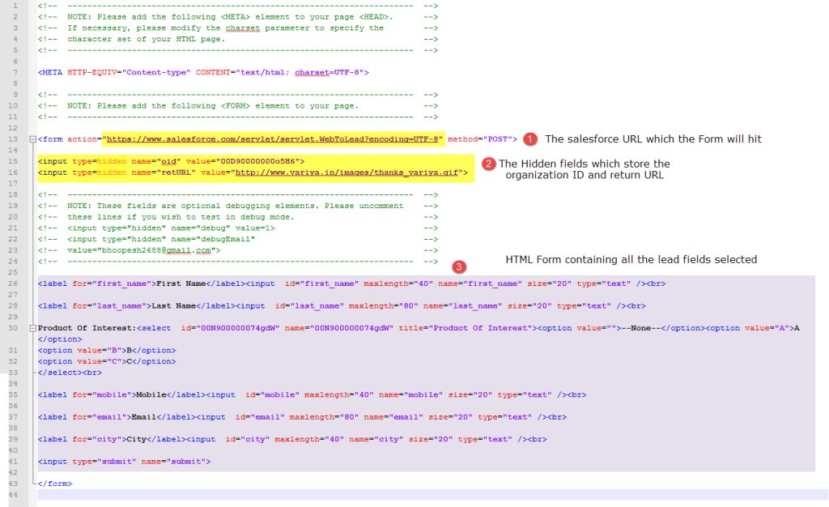829x507 pixels.
Task: Click the "Last Name" label text
Action: coord(176,305)
